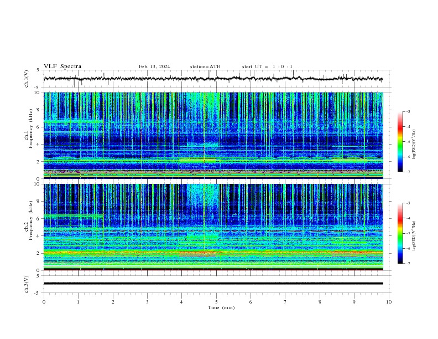The height and width of the screenshot is (339, 438).
Task: Click the "-7" tick on ch.1 colorbar
Action: coord(408,172)
